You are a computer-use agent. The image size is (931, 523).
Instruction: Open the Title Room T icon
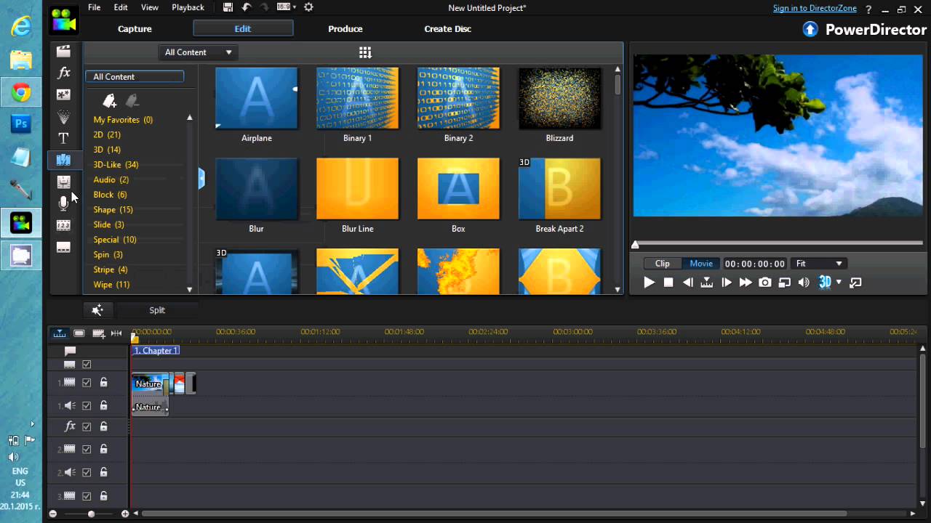(64, 138)
